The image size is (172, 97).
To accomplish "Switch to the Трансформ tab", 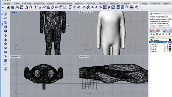I will [90, 4].
